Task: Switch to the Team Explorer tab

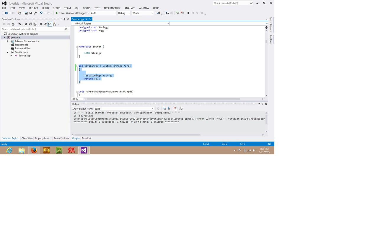Action: (x=61, y=138)
